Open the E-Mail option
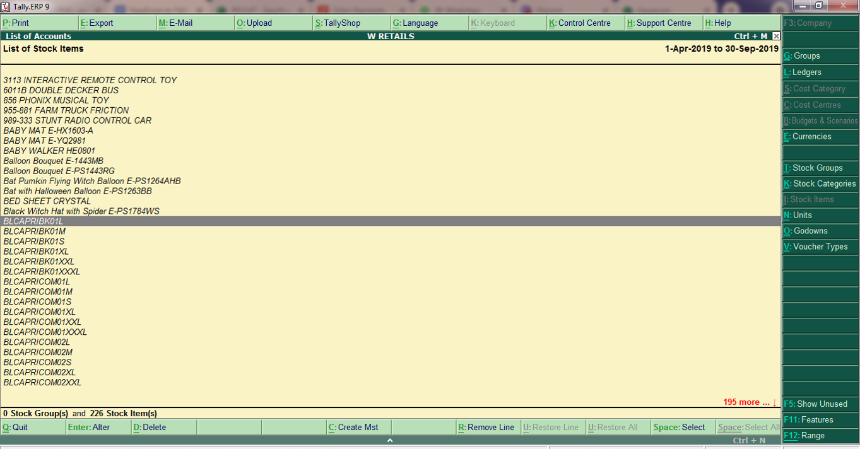The image size is (860, 449). pos(196,23)
